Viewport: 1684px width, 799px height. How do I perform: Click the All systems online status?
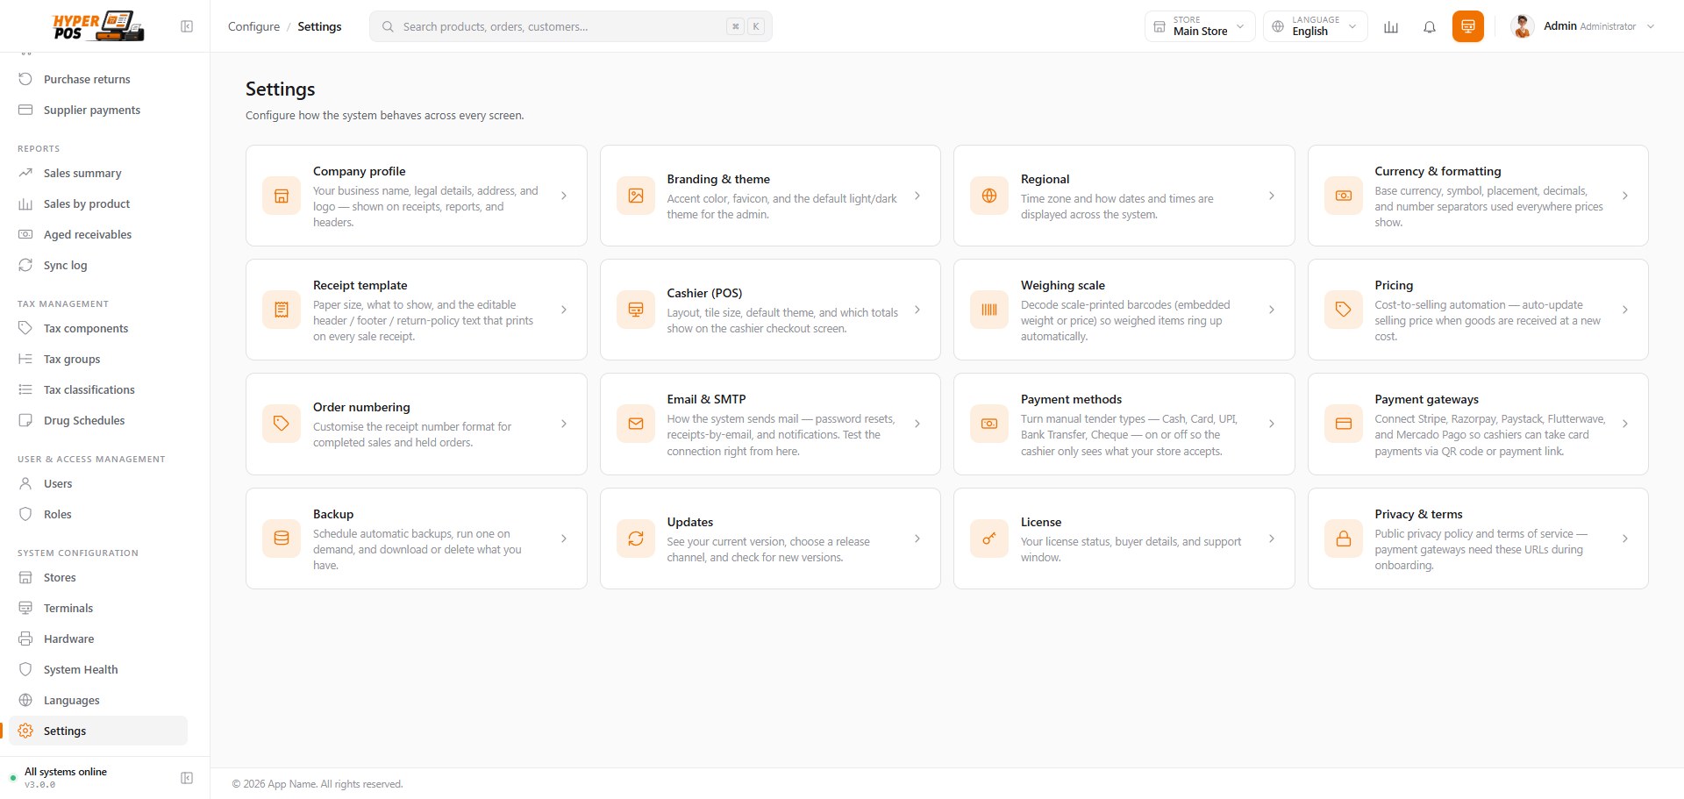(66, 772)
